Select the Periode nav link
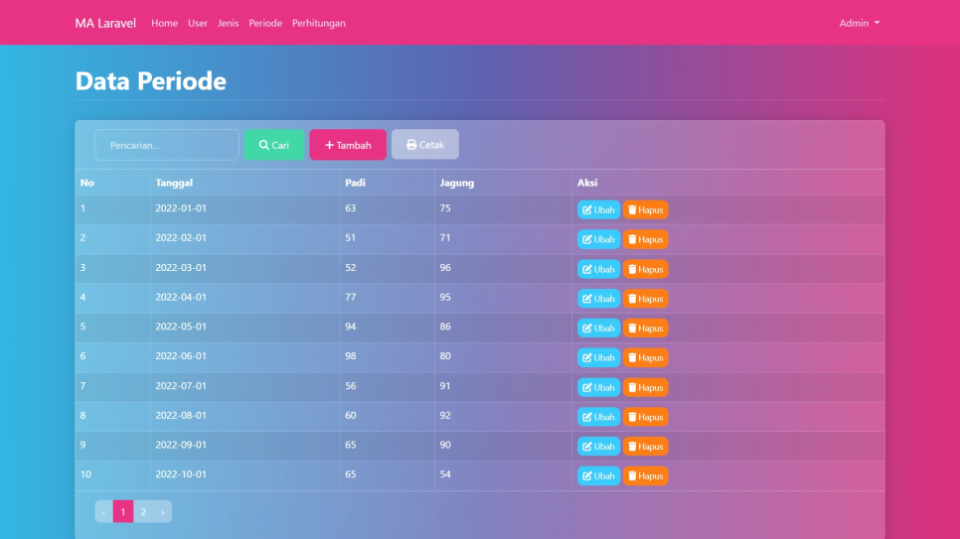Viewport: 960px width, 539px height. click(x=265, y=23)
